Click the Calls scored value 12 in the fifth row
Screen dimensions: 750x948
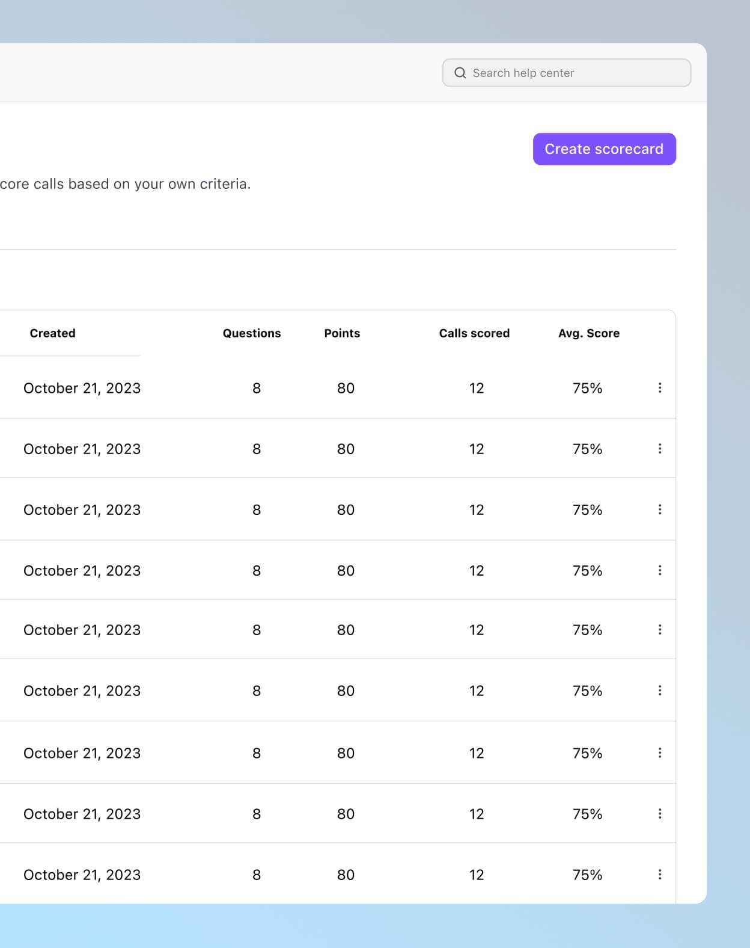(477, 630)
